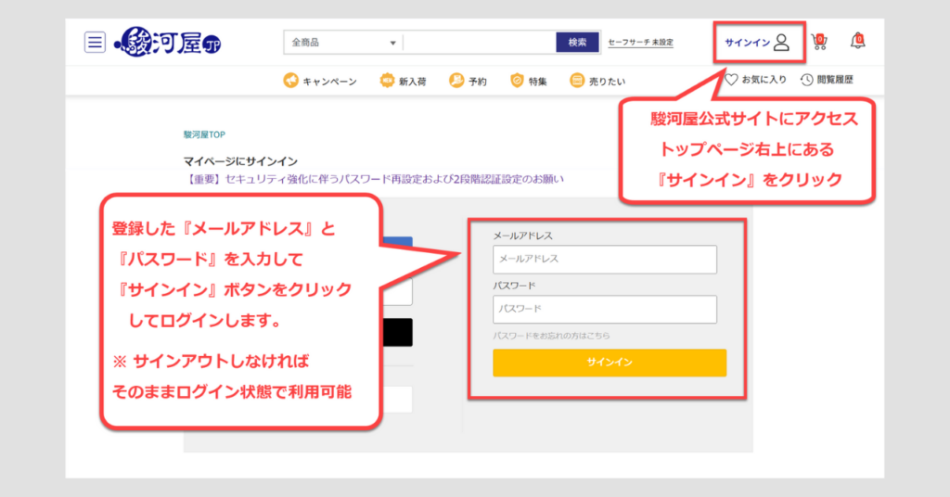950x497 pixels.
Task: Open the notification bell icon
Action: coord(858,41)
